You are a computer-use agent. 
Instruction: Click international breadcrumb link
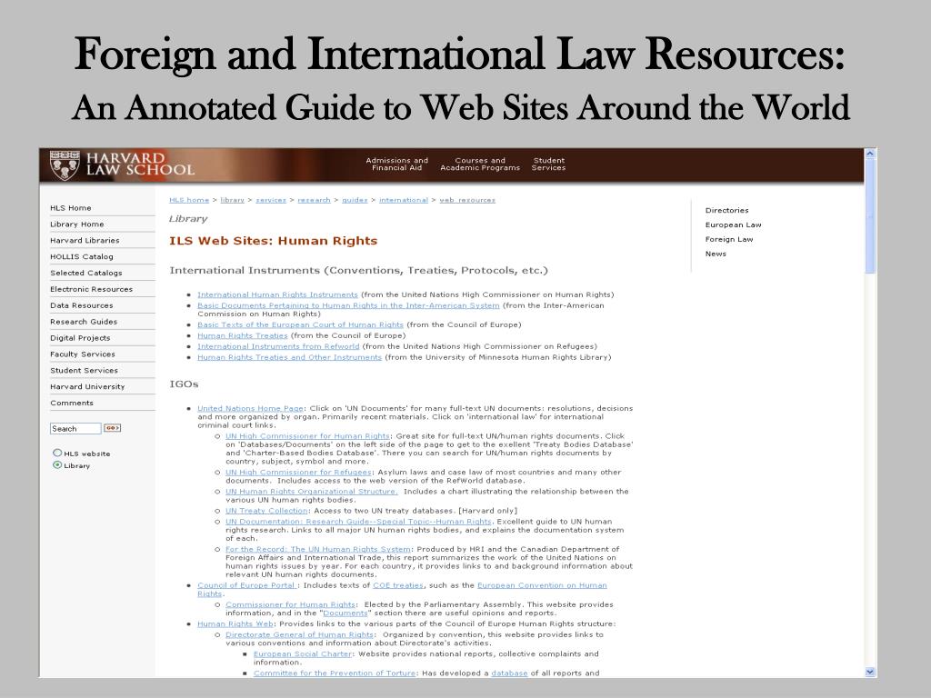(x=404, y=200)
